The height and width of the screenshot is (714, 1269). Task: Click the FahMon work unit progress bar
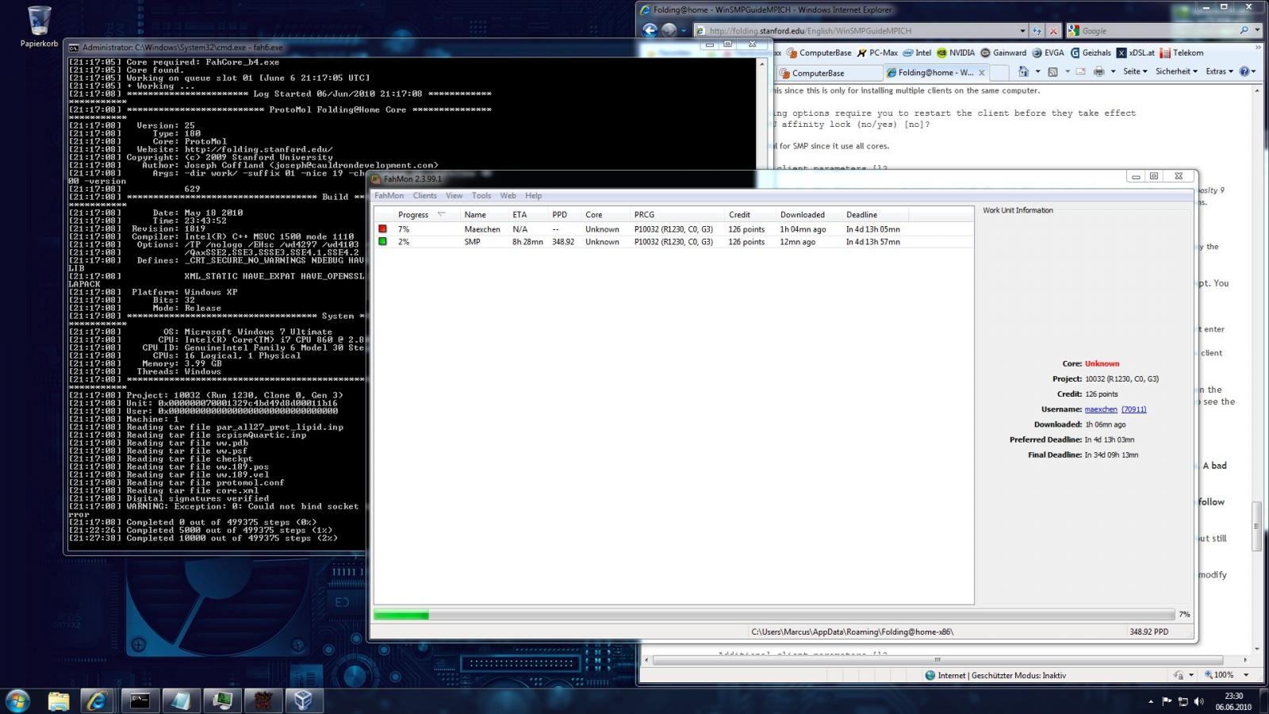coord(774,615)
